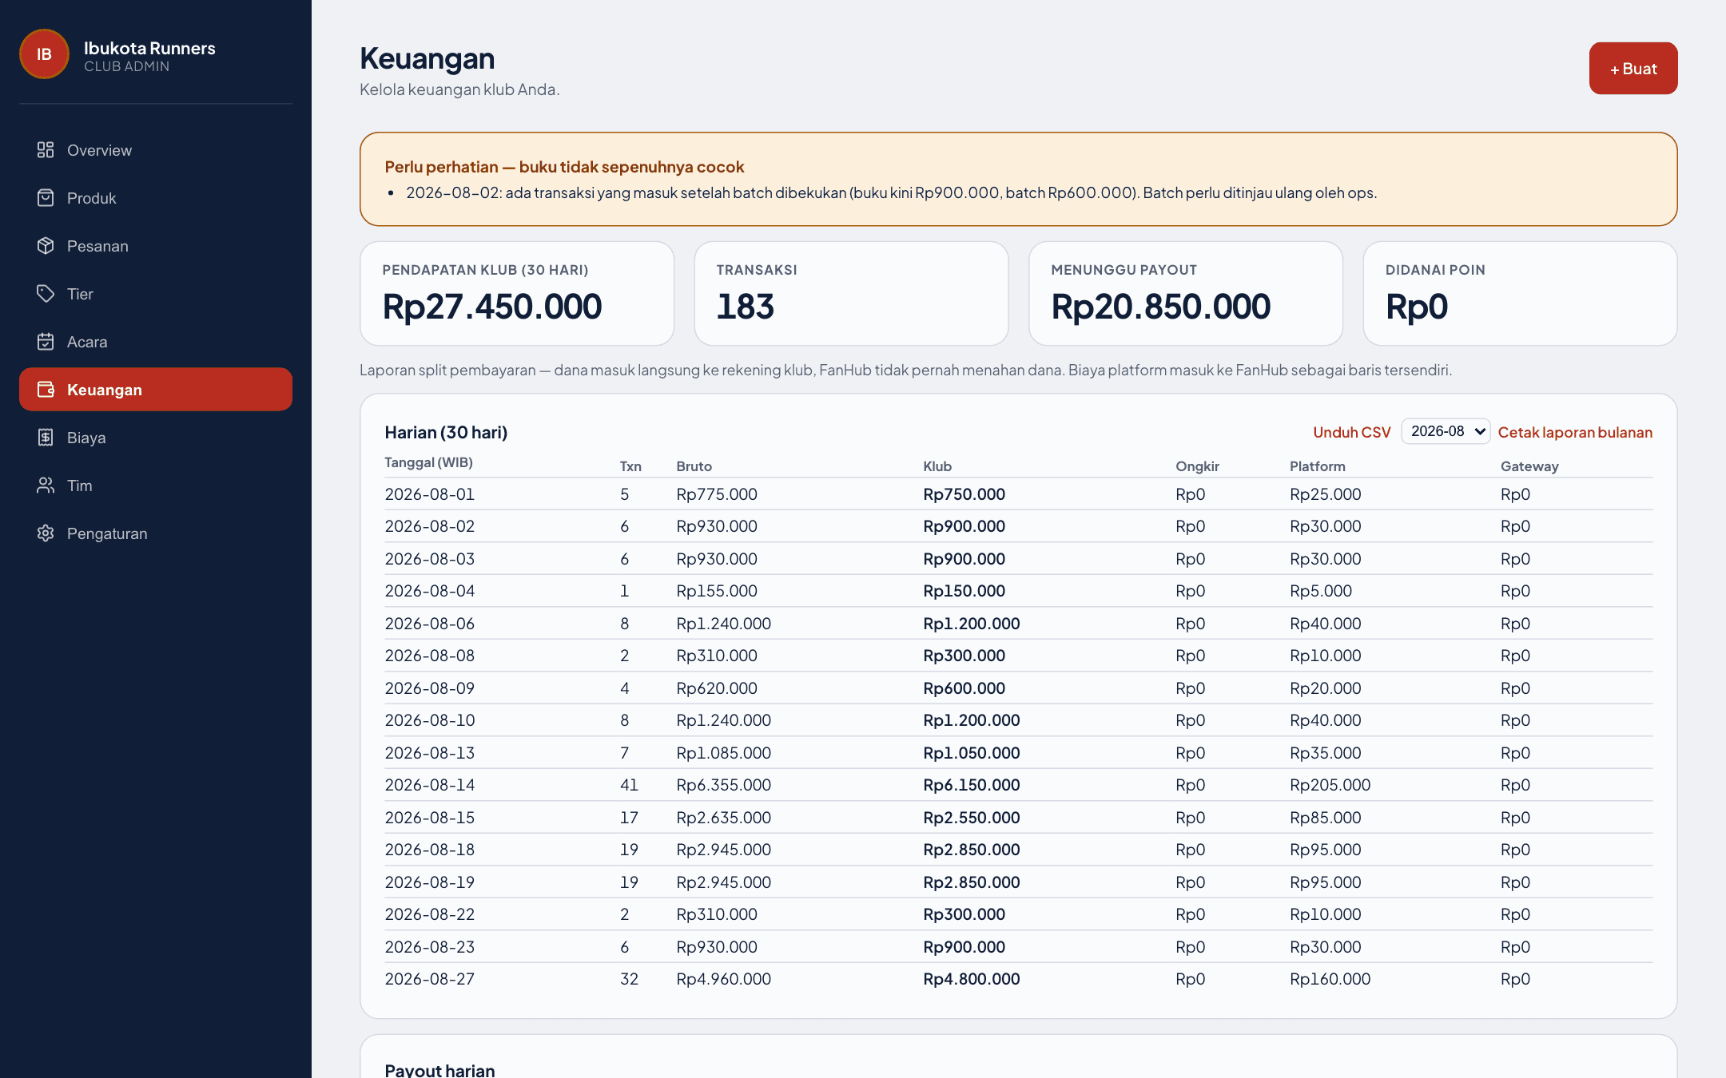Navigate to the Tier page
The height and width of the screenshot is (1078, 1726).
[156, 294]
